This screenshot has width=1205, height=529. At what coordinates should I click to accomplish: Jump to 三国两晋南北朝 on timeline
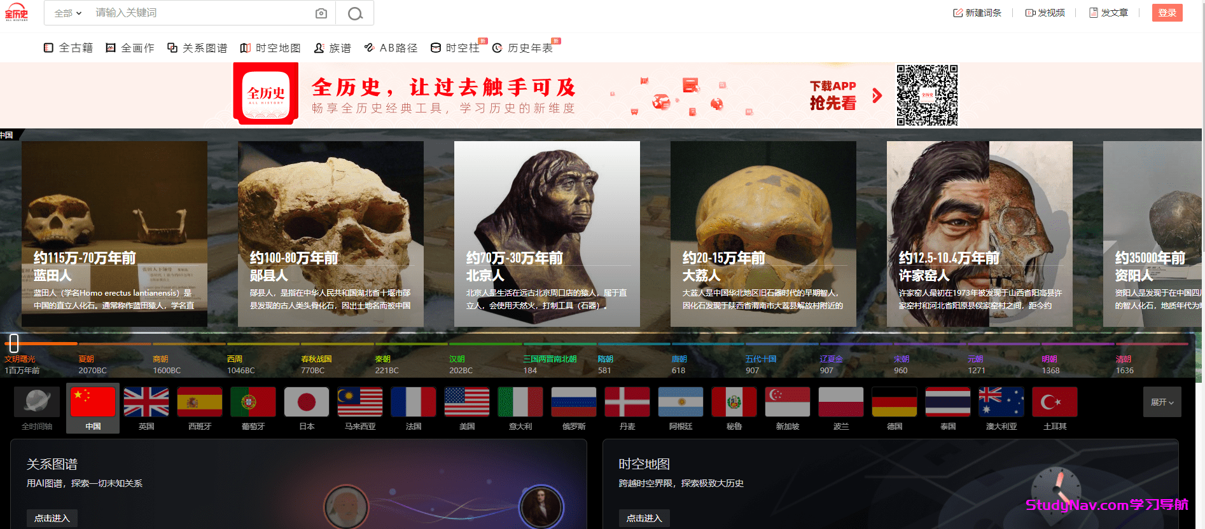[x=550, y=364]
